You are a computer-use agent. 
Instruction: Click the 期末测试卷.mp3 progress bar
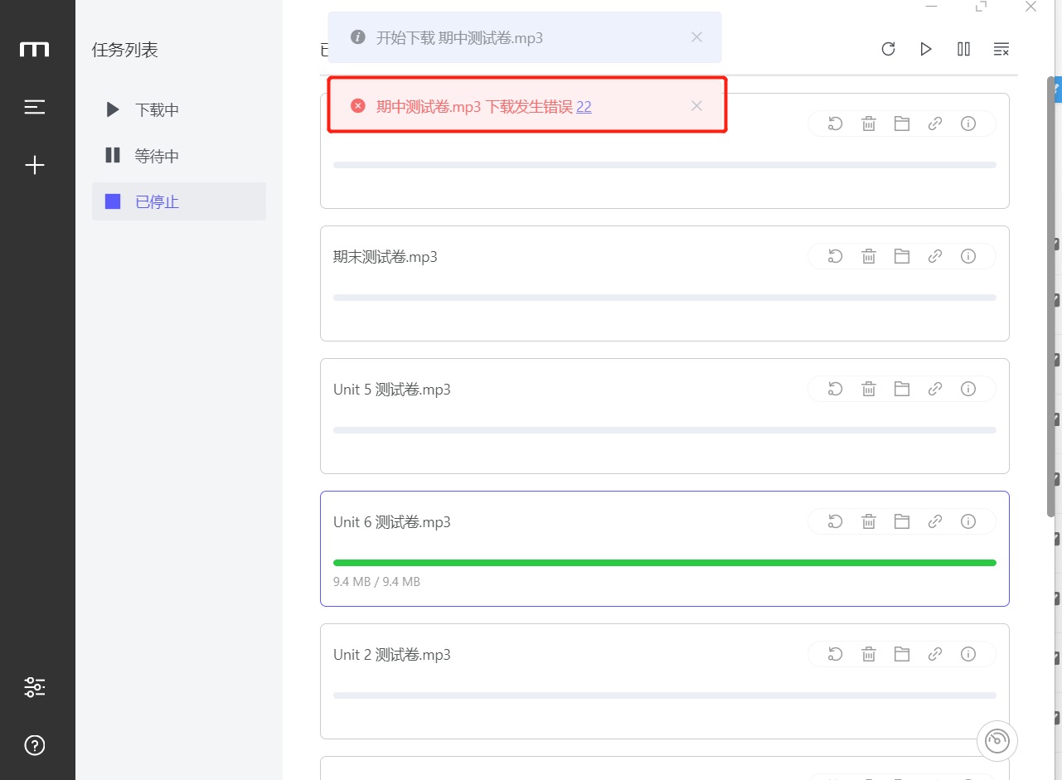point(665,298)
